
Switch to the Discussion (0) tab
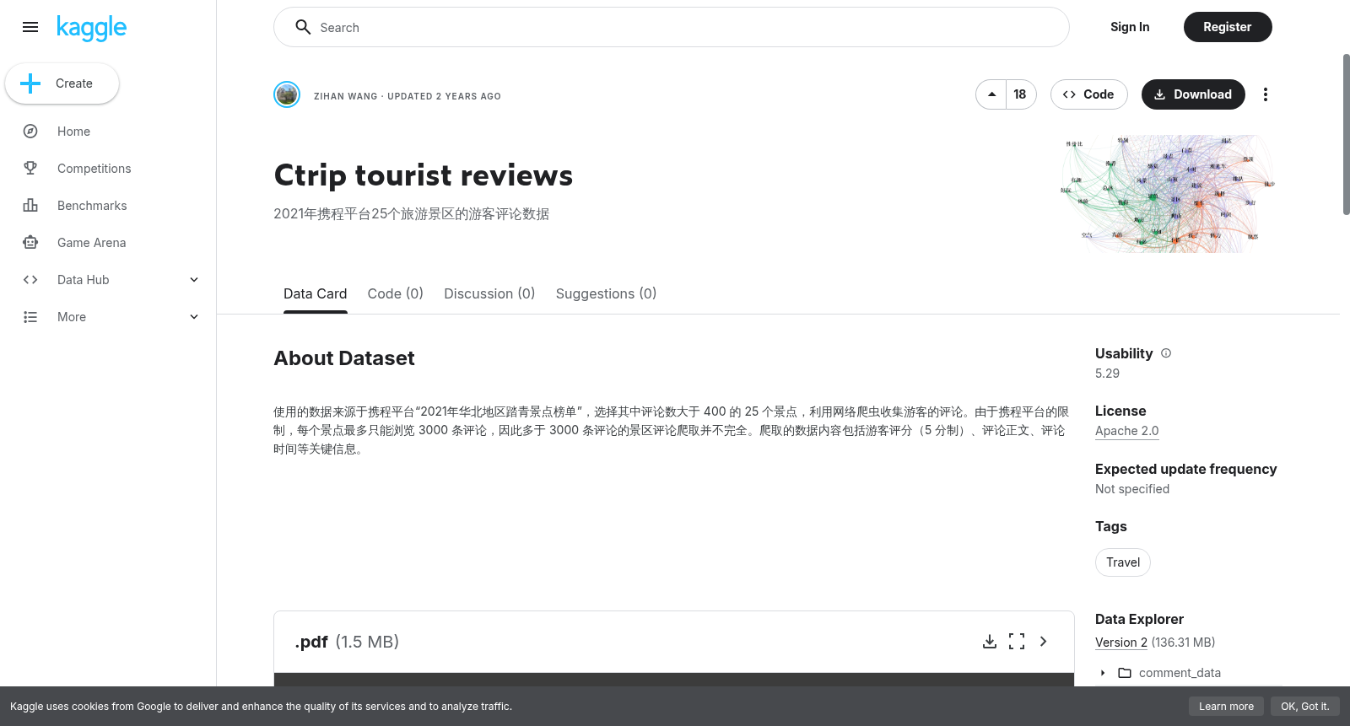pyautogui.click(x=489, y=293)
